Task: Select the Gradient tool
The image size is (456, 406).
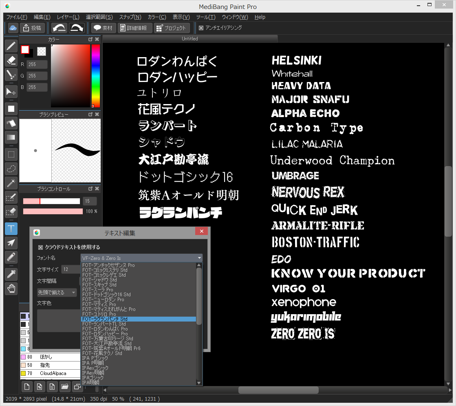Action: click(11, 137)
